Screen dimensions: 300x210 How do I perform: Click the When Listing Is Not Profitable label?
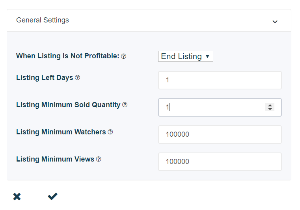pyautogui.click(x=68, y=56)
